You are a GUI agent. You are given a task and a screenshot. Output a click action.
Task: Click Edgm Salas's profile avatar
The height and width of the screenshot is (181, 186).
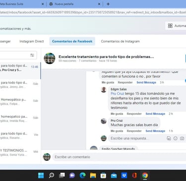tap(104, 90)
